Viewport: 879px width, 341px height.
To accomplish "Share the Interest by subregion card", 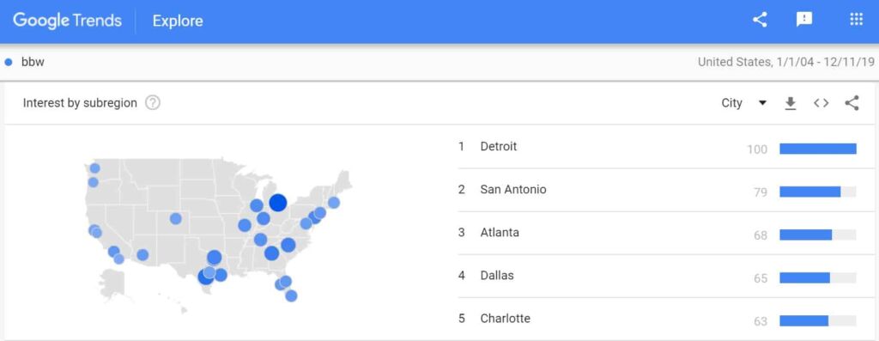I will [x=852, y=103].
